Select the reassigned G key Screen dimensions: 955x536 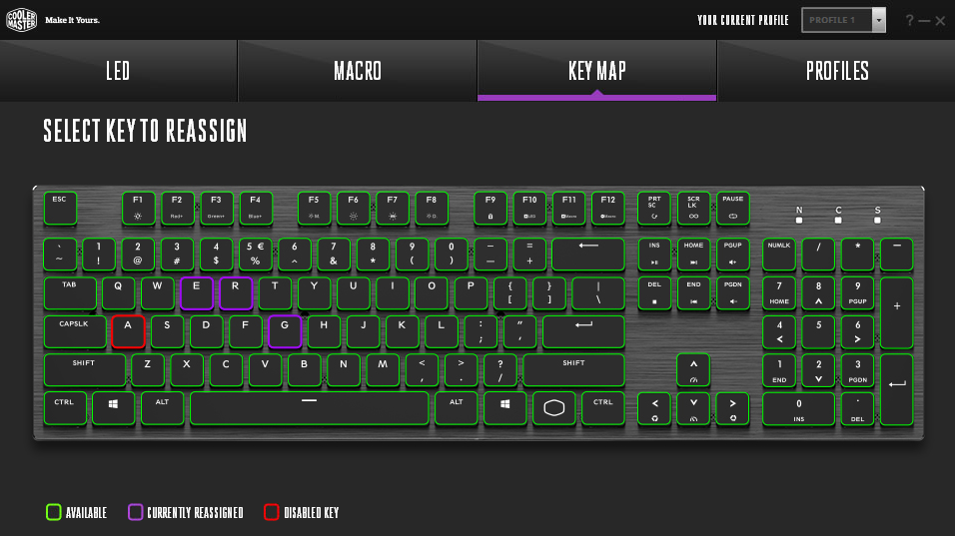(285, 331)
